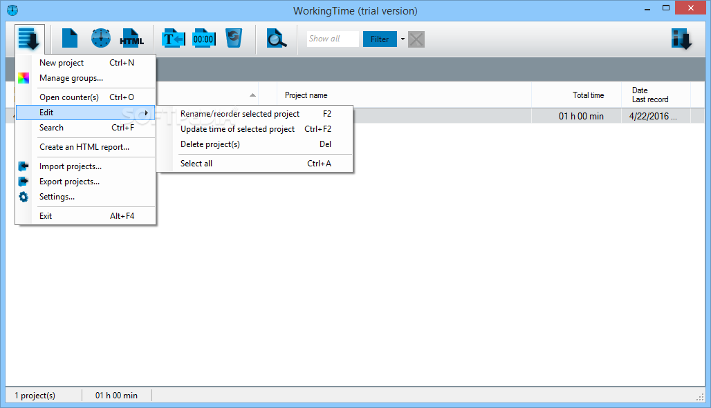Click the Project name column header

pyautogui.click(x=404, y=95)
